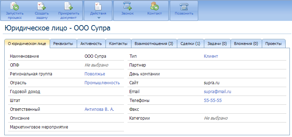Click the Позвонить label text
The width and height of the screenshot is (292, 137).
coord(184,13)
